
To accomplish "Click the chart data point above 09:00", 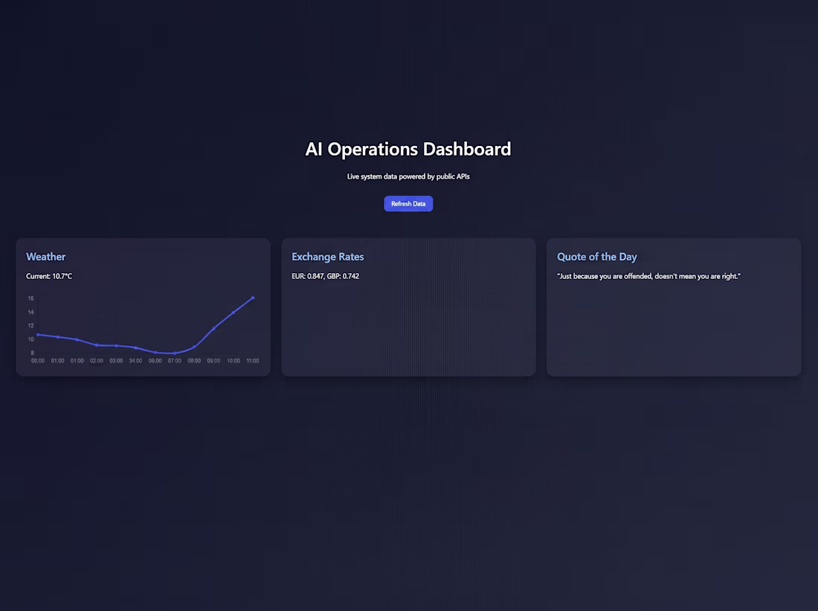I will (x=214, y=328).
